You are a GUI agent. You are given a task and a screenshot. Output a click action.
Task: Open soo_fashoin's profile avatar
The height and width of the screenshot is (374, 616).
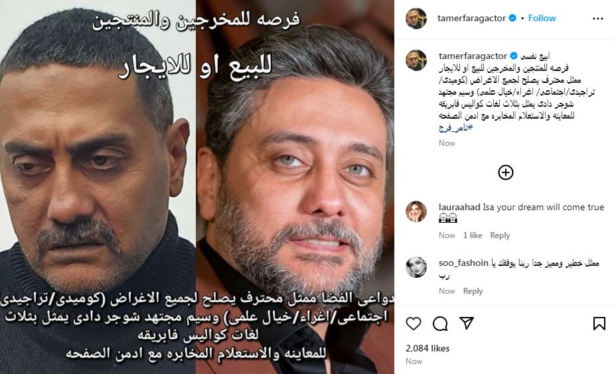pyautogui.click(x=416, y=267)
